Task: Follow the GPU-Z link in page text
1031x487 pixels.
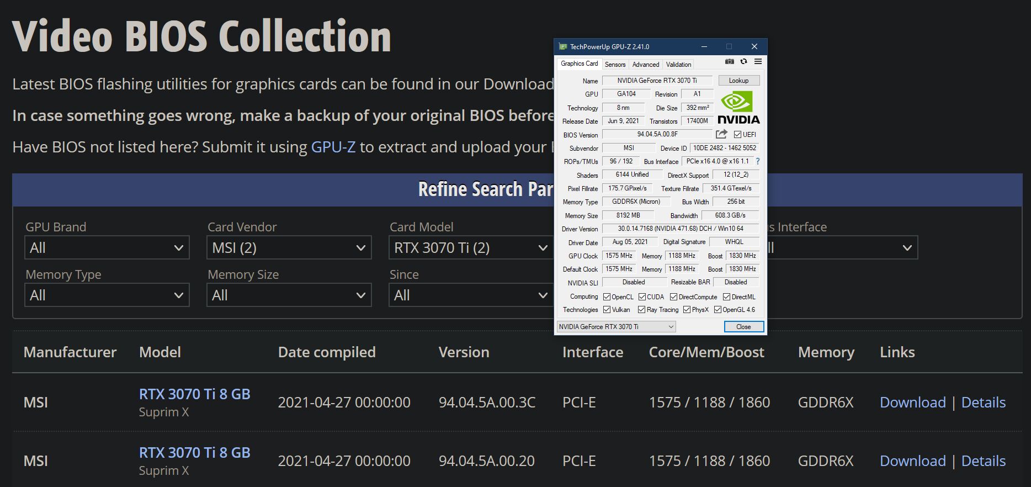Action: (333, 147)
